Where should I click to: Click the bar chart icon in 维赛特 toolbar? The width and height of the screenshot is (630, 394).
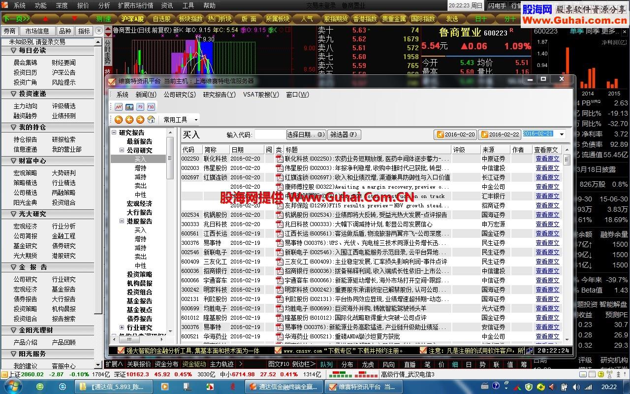pyautogui.click(x=129, y=107)
